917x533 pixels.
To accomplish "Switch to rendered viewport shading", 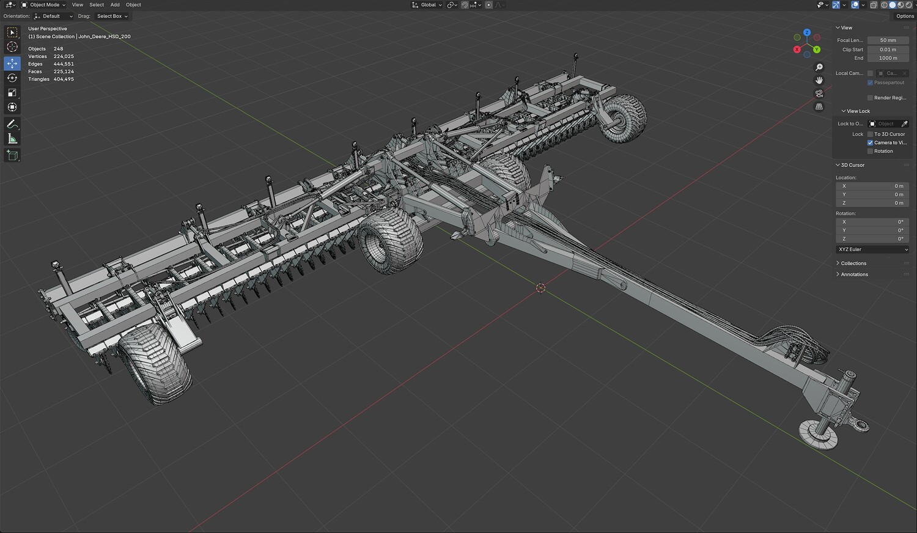I will coord(908,5).
